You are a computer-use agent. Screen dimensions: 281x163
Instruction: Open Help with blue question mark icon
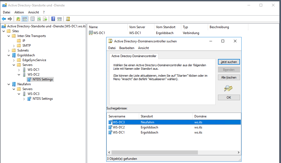click(x=53, y=19)
